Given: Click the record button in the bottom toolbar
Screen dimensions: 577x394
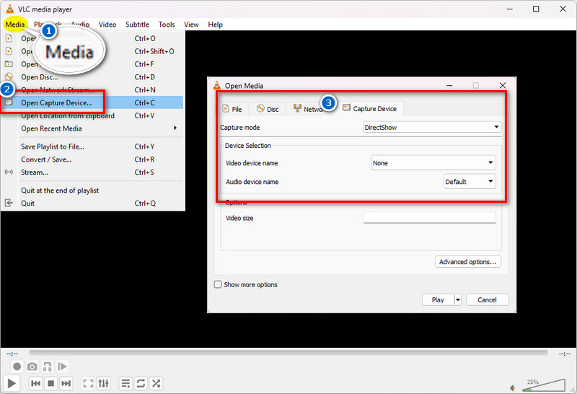Looking at the screenshot, I should pyautogui.click(x=17, y=367).
